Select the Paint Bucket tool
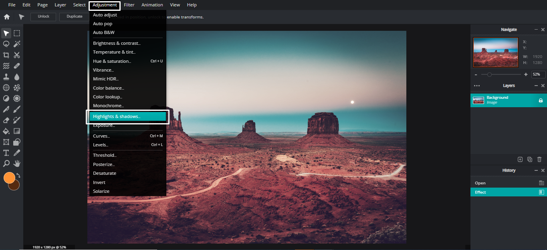 [x=6, y=131]
